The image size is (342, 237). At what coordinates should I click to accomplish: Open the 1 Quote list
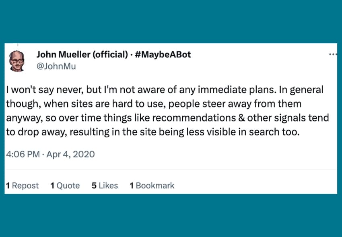[x=65, y=185]
